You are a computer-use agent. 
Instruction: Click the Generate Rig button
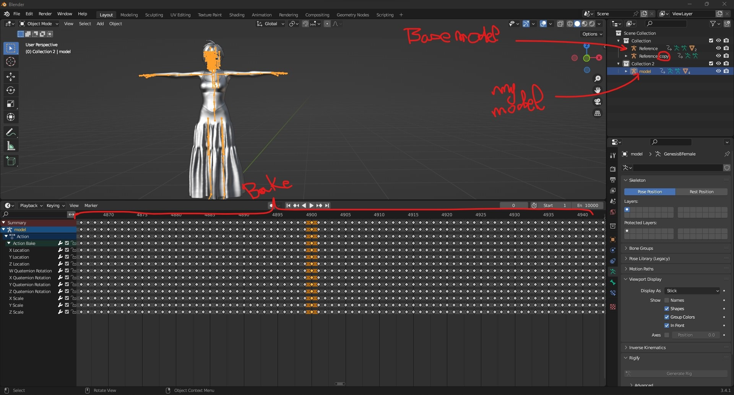679,373
